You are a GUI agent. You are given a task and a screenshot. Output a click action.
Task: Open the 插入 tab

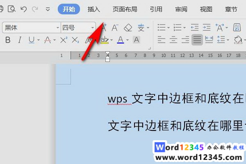click(93, 9)
